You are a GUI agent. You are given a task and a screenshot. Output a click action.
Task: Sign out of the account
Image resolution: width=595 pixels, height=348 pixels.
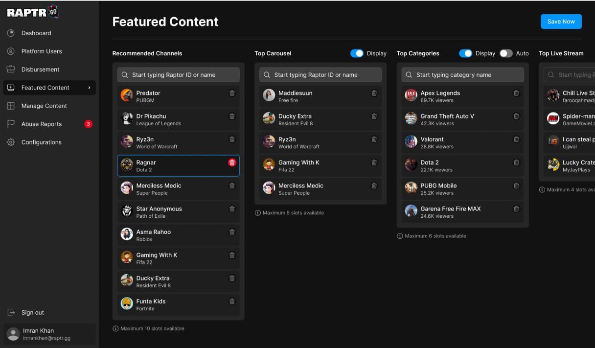tap(26, 312)
